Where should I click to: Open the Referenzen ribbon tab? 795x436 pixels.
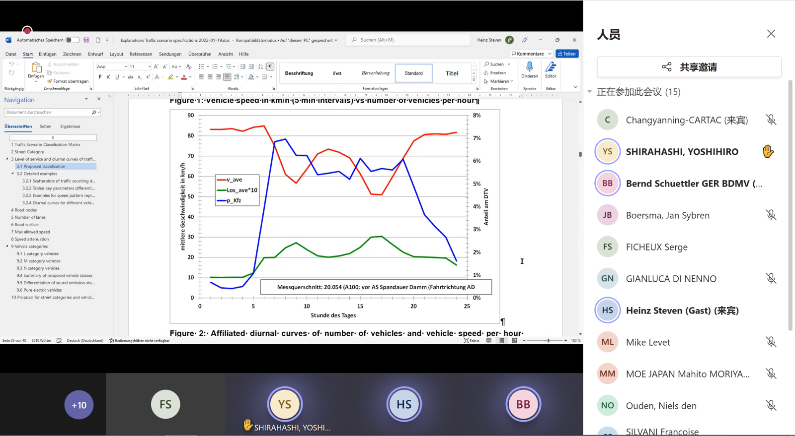pos(141,54)
